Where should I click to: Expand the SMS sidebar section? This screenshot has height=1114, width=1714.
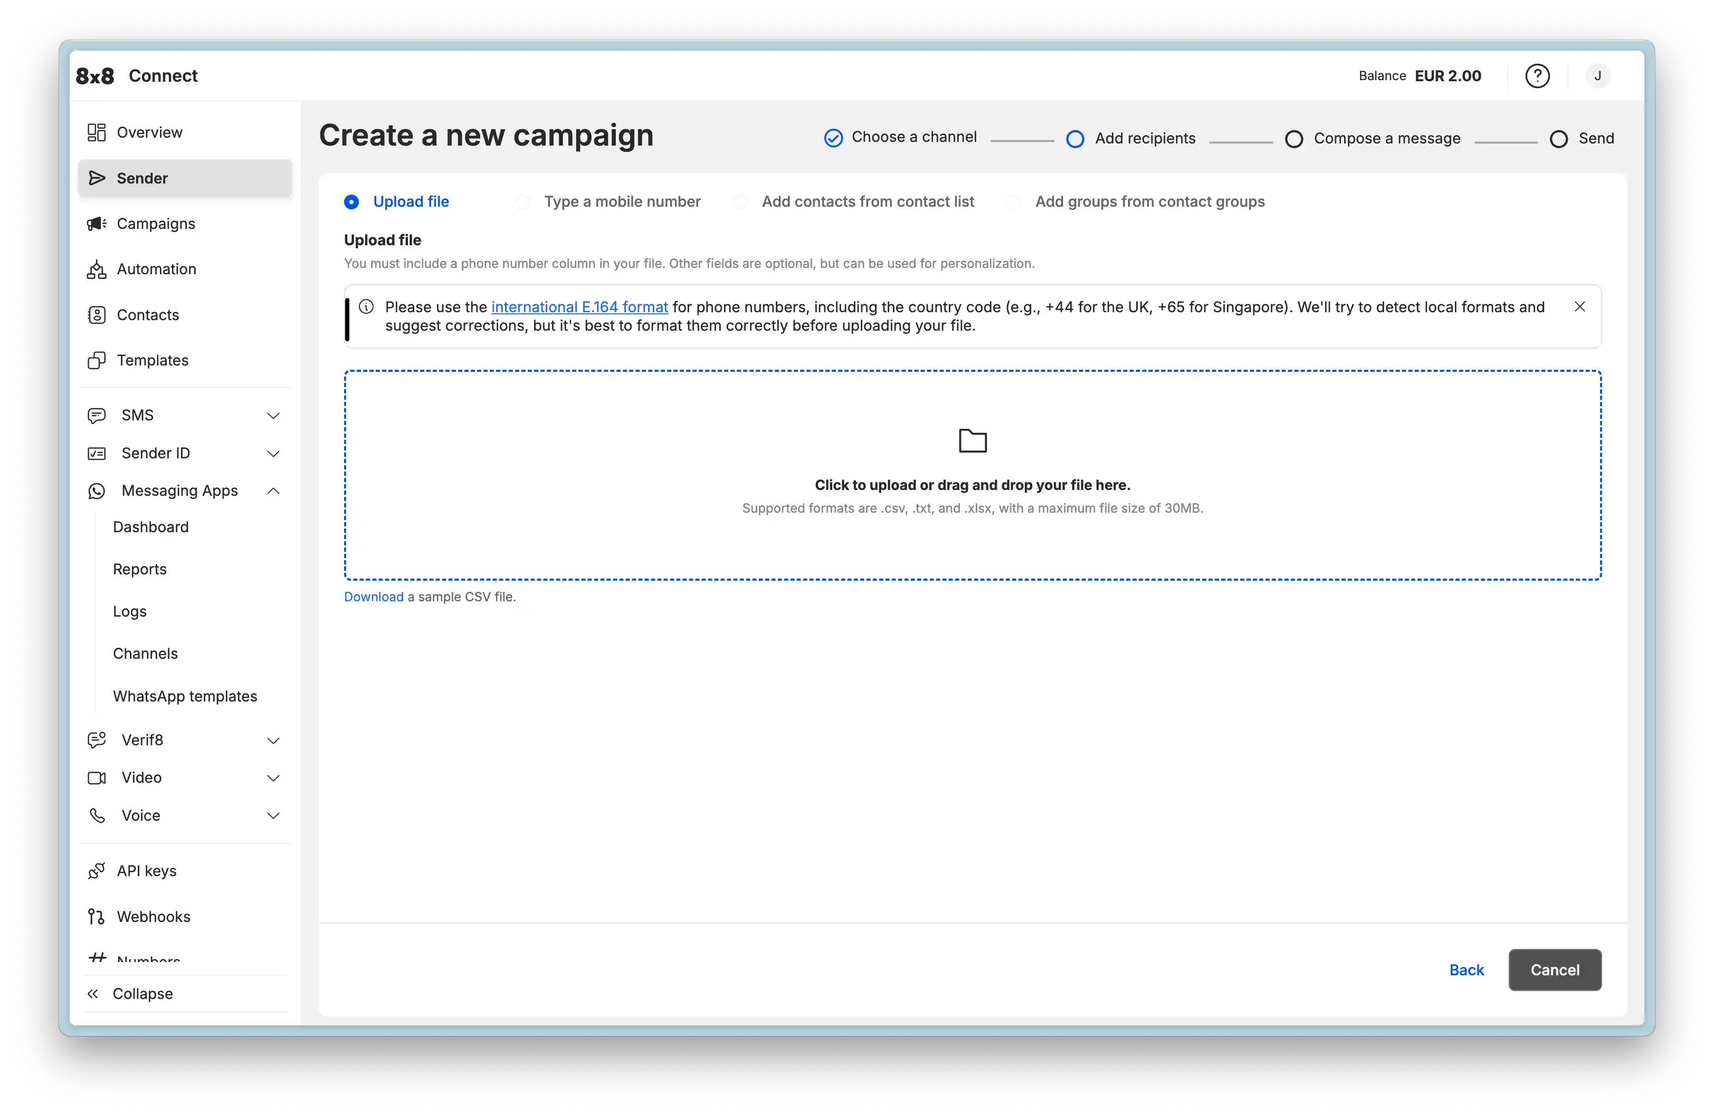(x=273, y=416)
